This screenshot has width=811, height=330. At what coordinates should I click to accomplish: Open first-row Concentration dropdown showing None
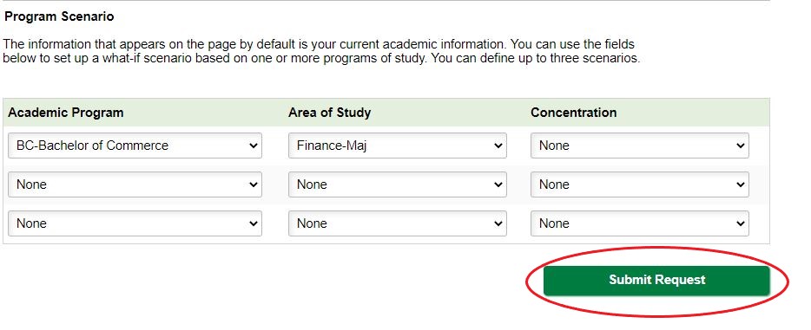coord(640,146)
